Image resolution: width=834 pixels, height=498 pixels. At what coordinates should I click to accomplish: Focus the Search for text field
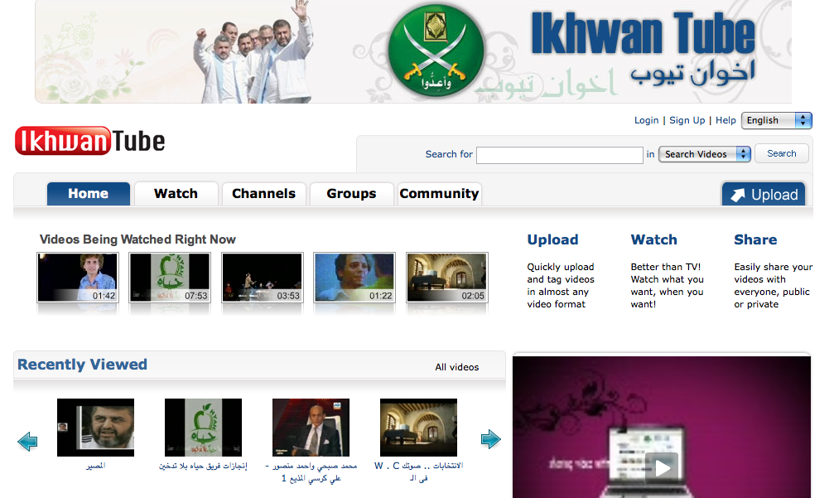coord(559,155)
